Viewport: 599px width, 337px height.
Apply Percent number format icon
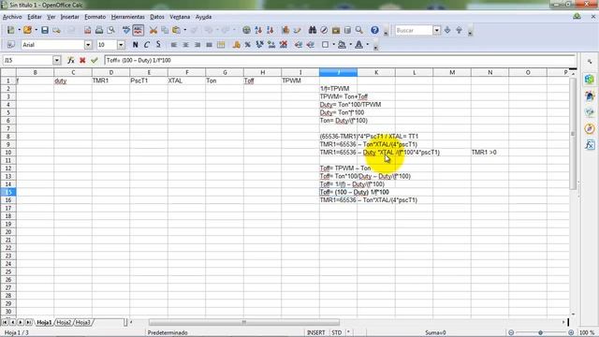pos(248,45)
